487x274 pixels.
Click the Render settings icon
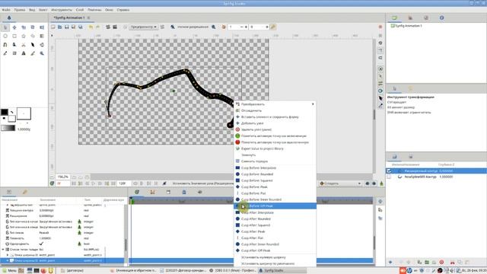(x=108, y=27)
